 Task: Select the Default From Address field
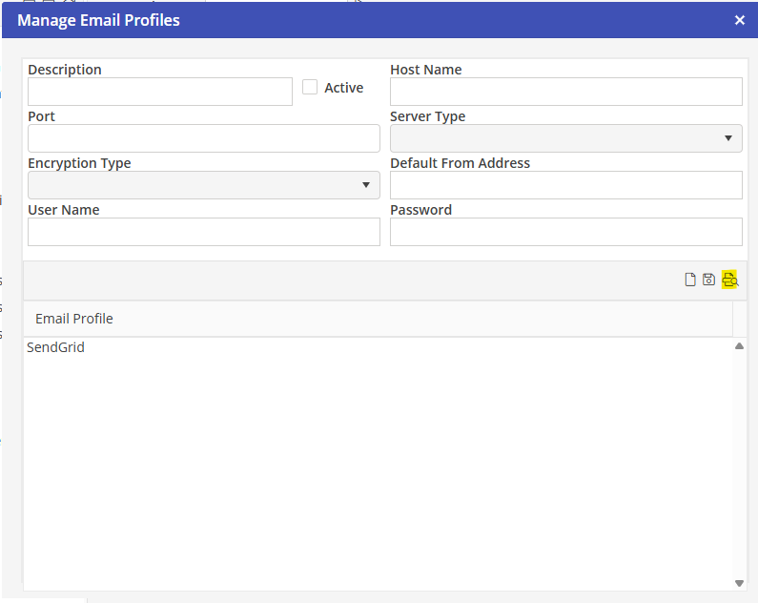[x=565, y=185]
